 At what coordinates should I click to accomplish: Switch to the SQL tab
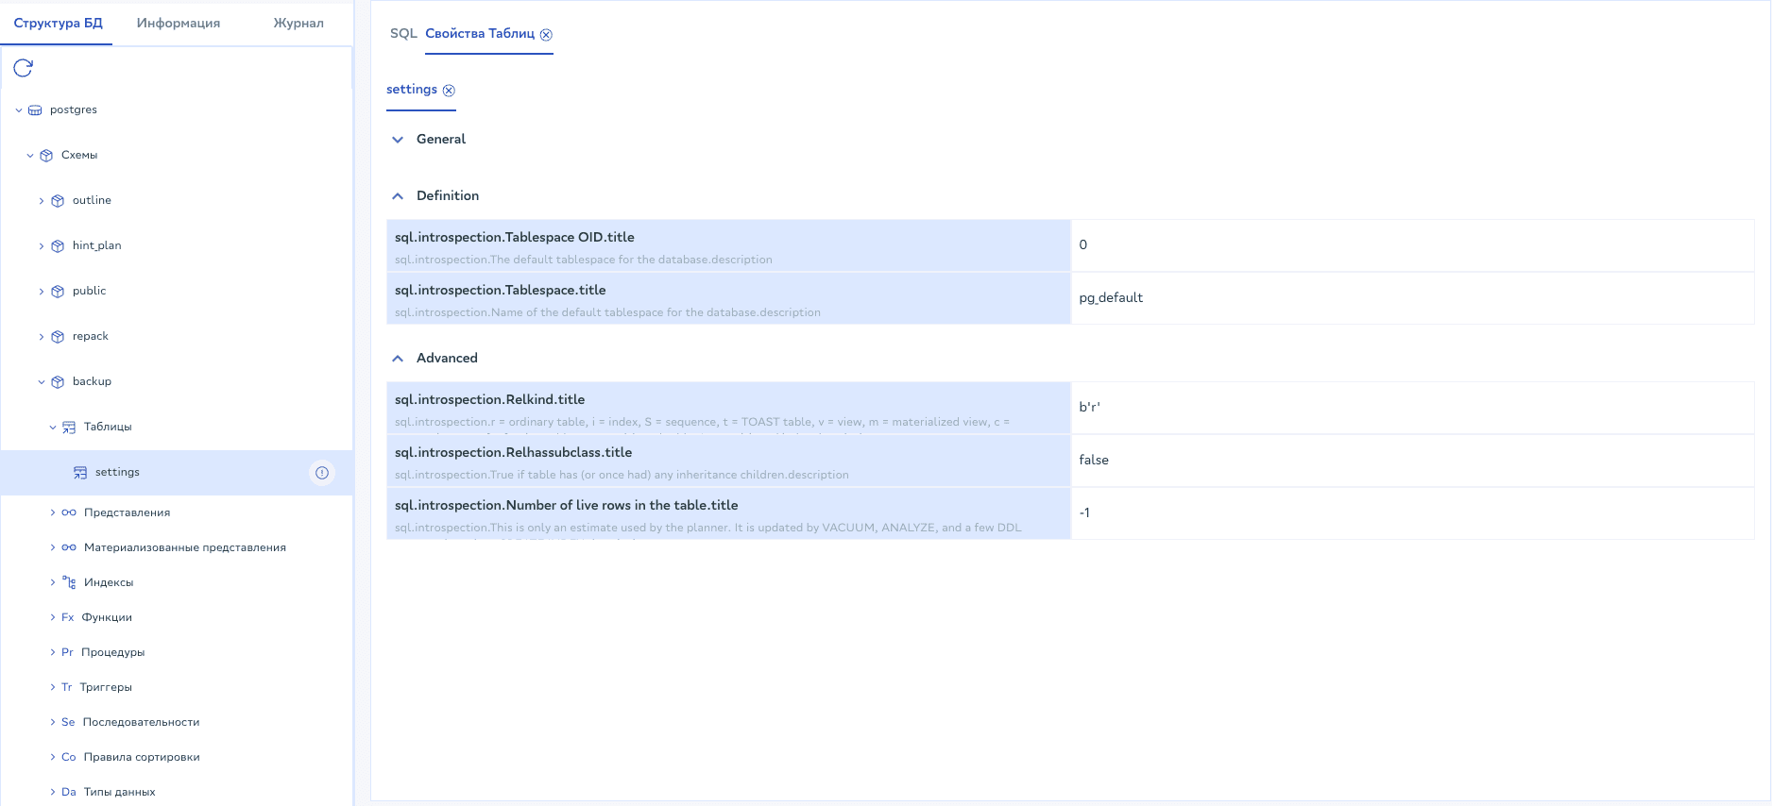point(403,34)
